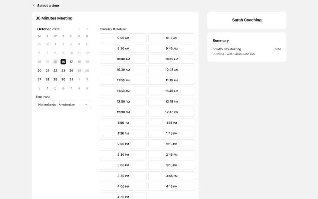Viewport: 318px width, 199px height.
Task: Book the 9:15 AM slot
Action: pos(172,38)
